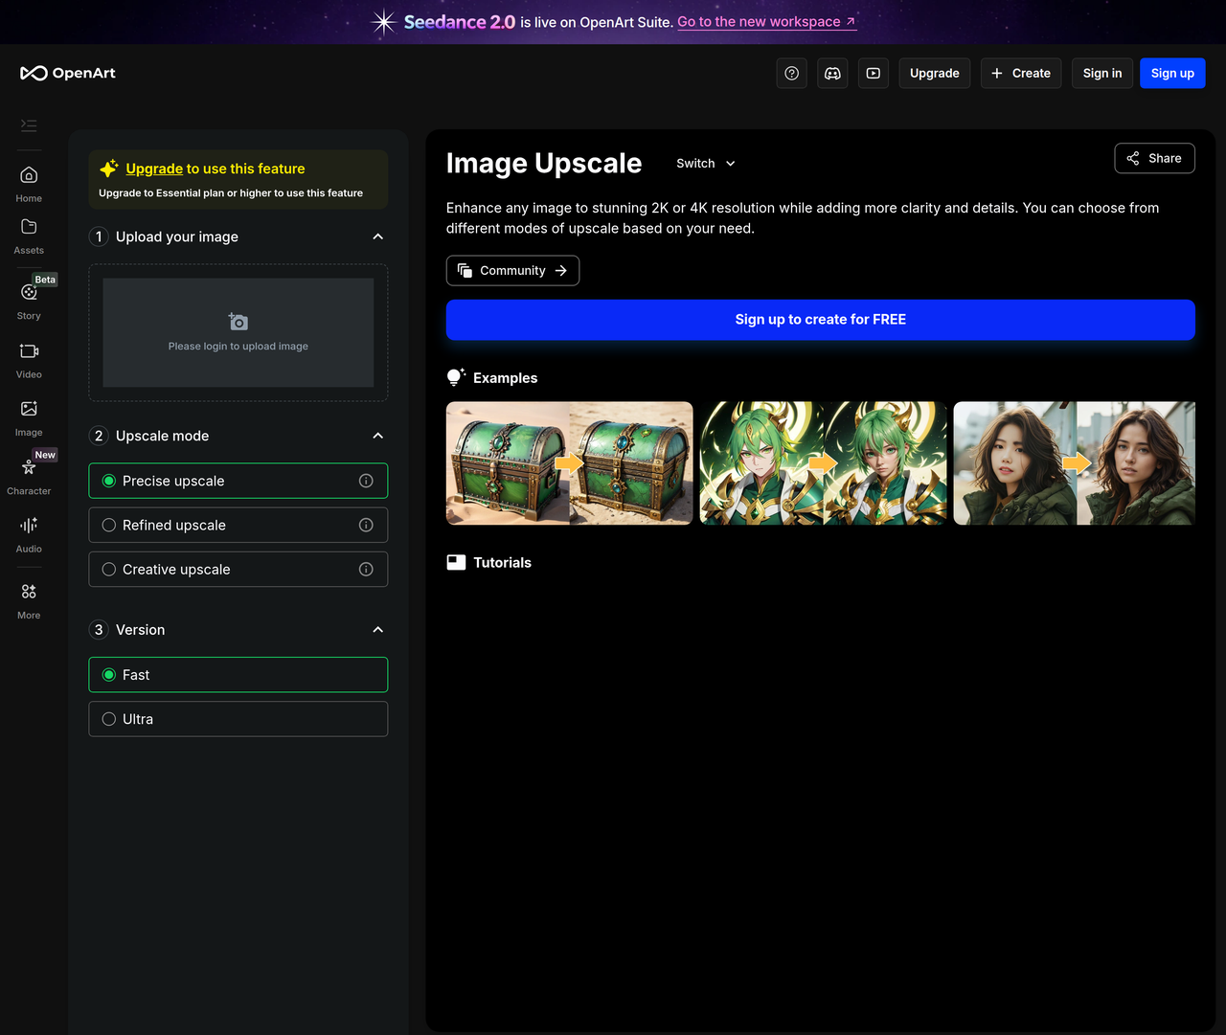Screen dimensions: 1226x1035
Task: Collapse the sidebar with the menu toggle icon
Action: 29,125
